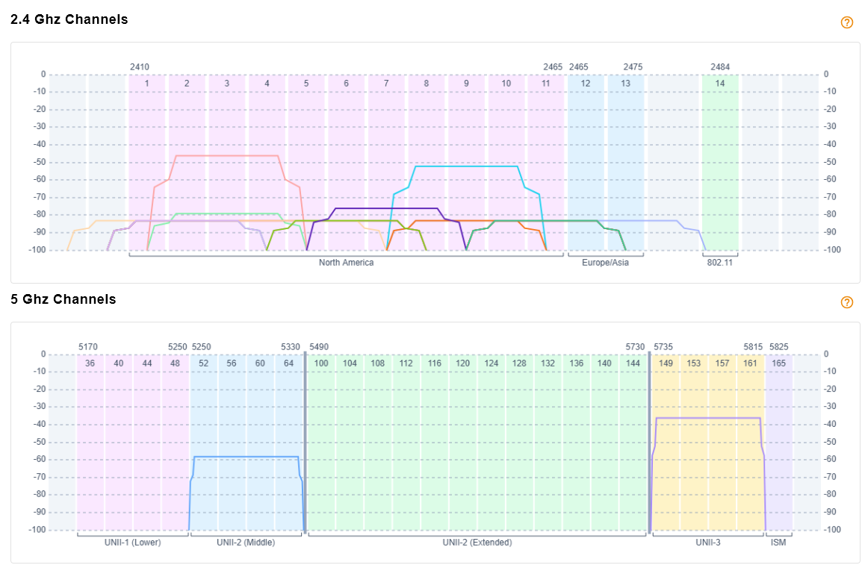Click the purple signal plateau over channels 149-161
The image size is (865, 568).
(708, 418)
